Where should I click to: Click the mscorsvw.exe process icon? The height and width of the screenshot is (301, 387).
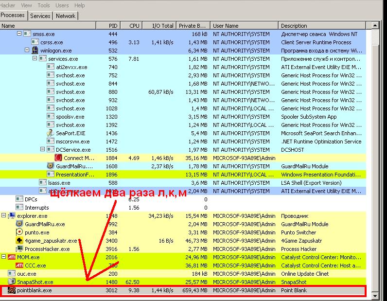51,141
